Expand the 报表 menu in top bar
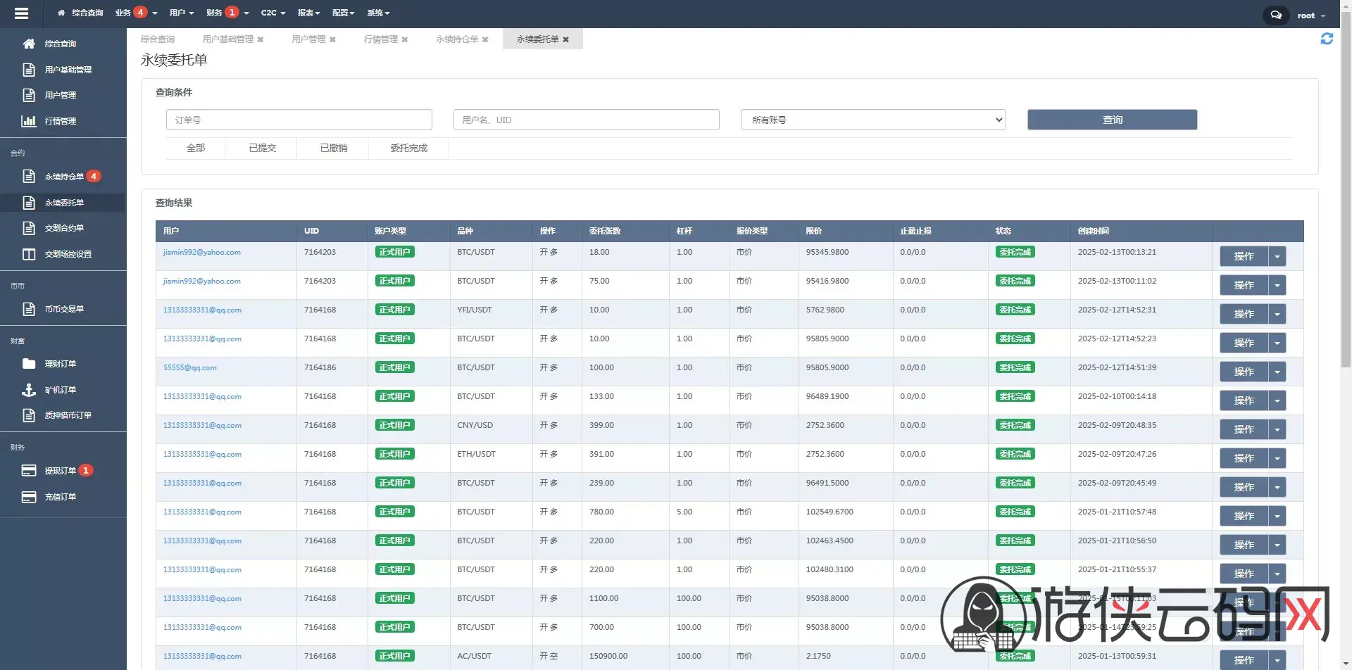This screenshot has height=670, width=1352. (x=308, y=13)
